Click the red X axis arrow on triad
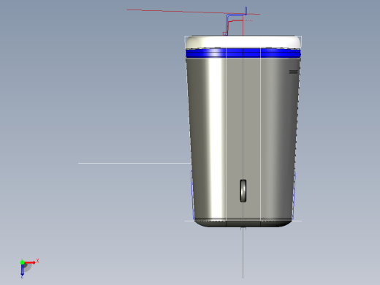Viewport: 380px width, 285px height. 30,262
